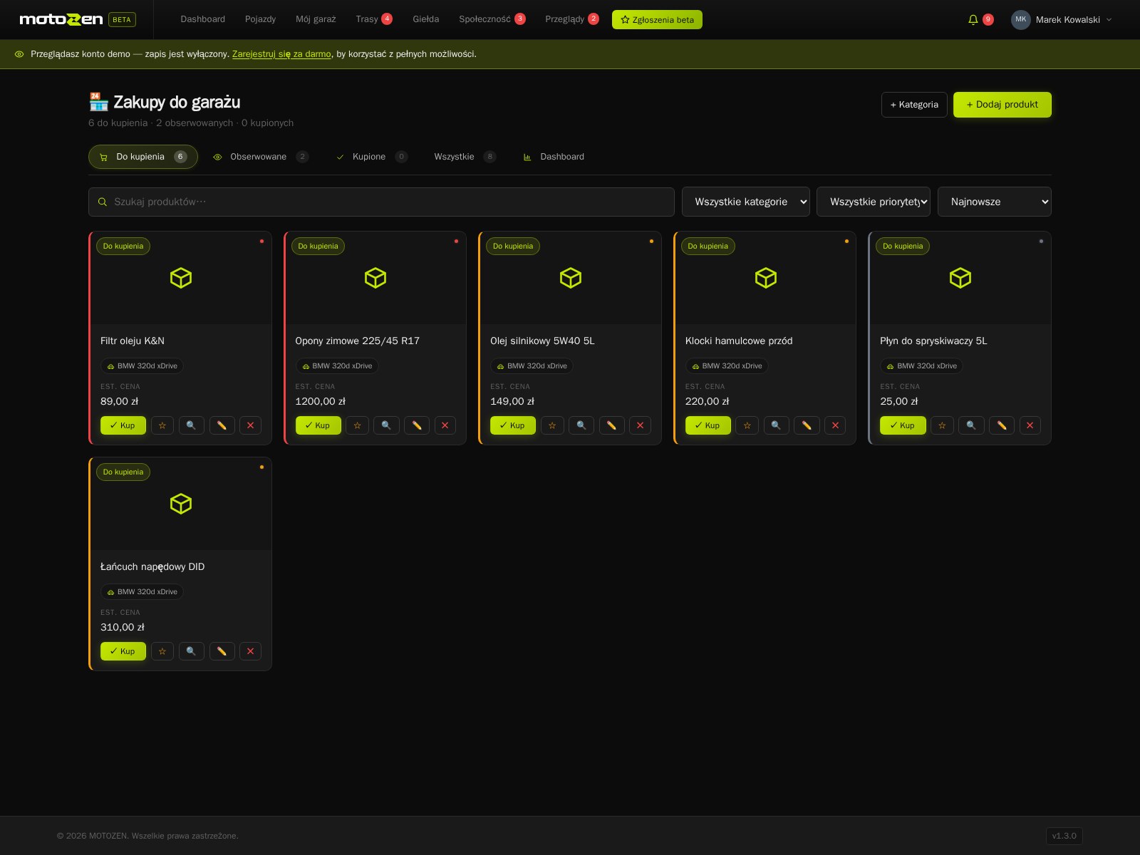The image size is (1140, 855).
Task: Mark Filtr oleju K&N as bought
Action: pos(123,425)
